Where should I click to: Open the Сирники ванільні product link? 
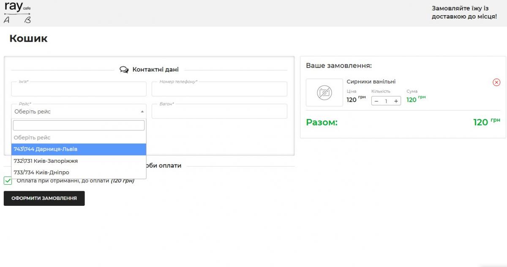pos(371,82)
